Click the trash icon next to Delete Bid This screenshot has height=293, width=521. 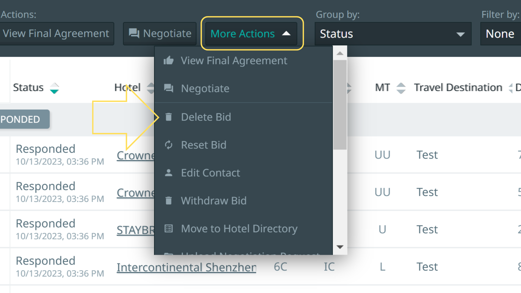click(x=169, y=117)
